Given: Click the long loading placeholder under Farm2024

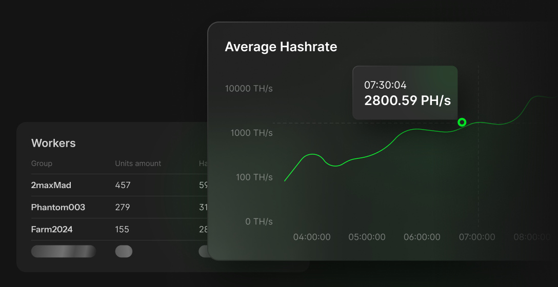Looking at the screenshot, I should 64,251.
